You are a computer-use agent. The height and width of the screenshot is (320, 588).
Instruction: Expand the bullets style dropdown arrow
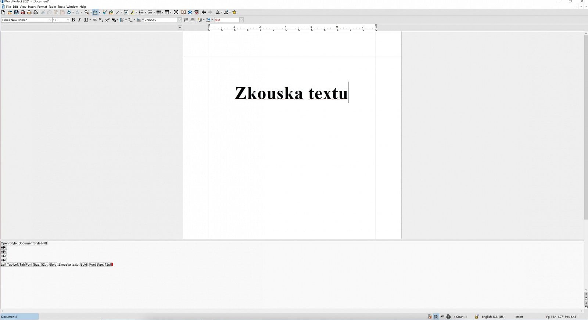coord(154,12)
